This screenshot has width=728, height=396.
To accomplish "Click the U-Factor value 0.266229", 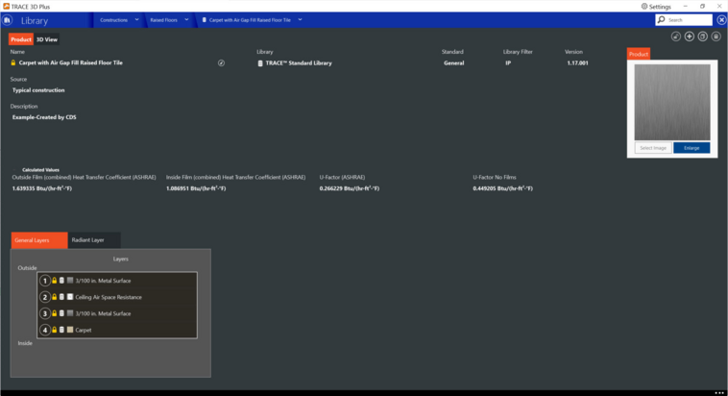I will pos(350,188).
